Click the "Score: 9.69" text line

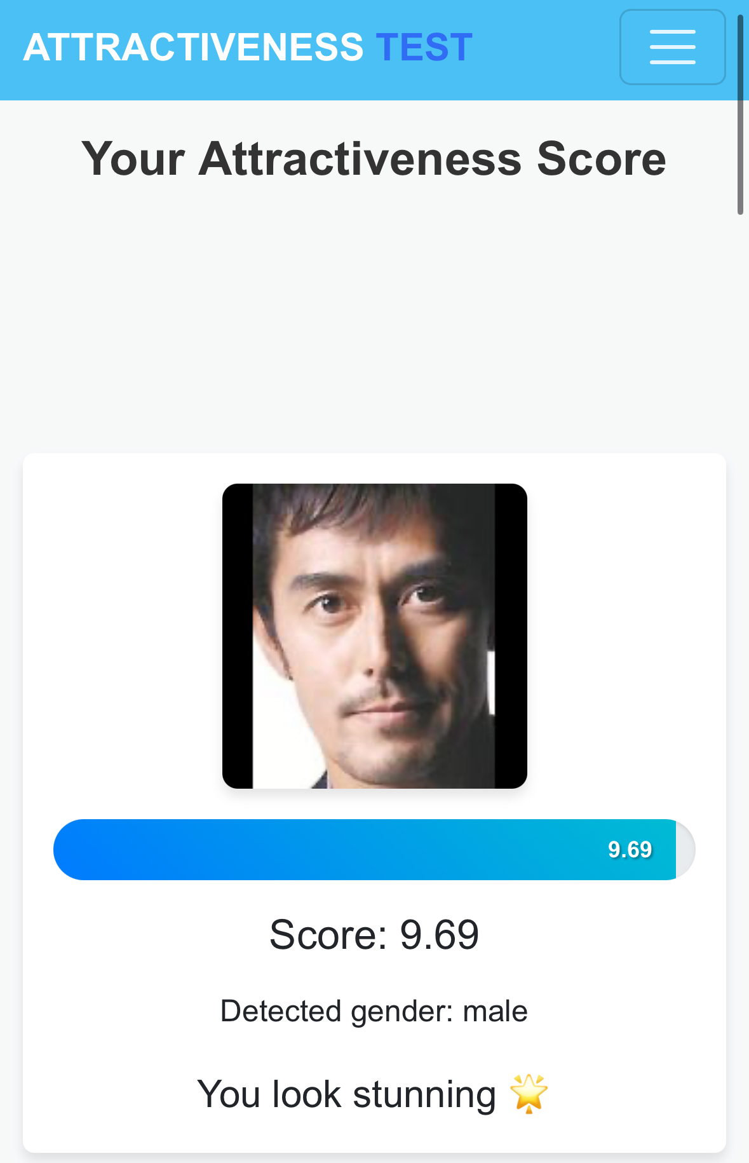(374, 934)
